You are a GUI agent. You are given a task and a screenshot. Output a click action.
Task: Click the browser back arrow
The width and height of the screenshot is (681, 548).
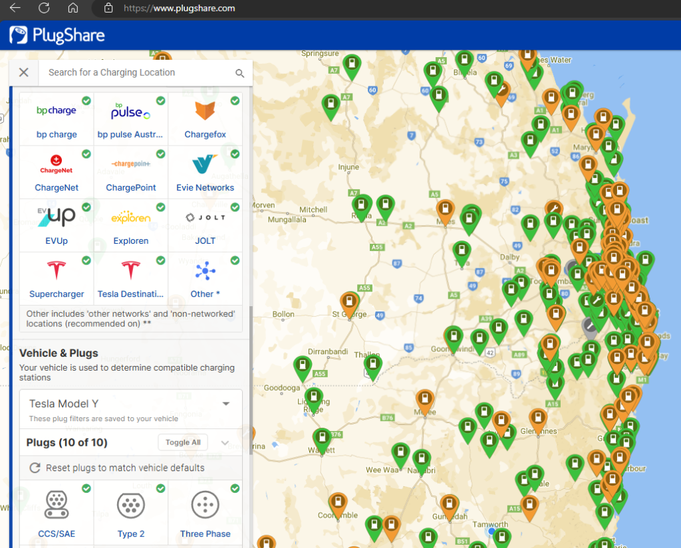click(x=15, y=8)
